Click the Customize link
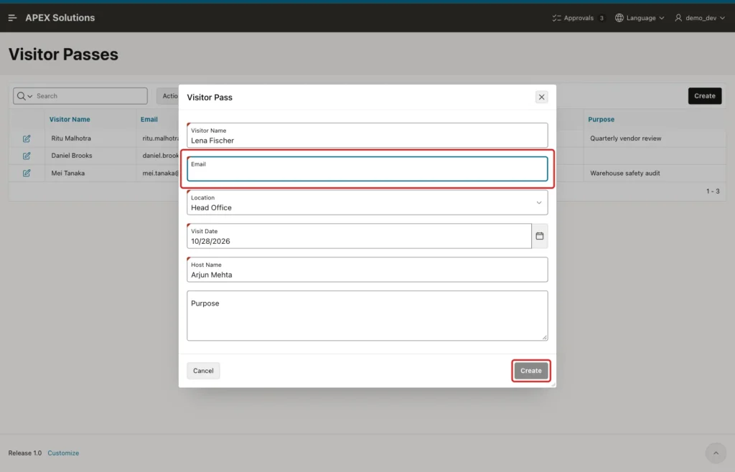The height and width of the screenshot is (472, 735). (x=63, y=453)
